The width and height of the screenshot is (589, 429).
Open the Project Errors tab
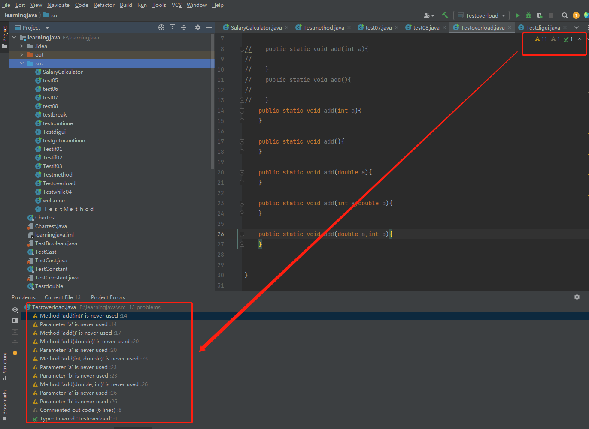coord(108,297)
